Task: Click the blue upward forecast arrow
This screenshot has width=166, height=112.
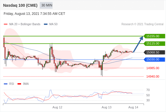Action: pyautogui.click(x=138, y=44)
